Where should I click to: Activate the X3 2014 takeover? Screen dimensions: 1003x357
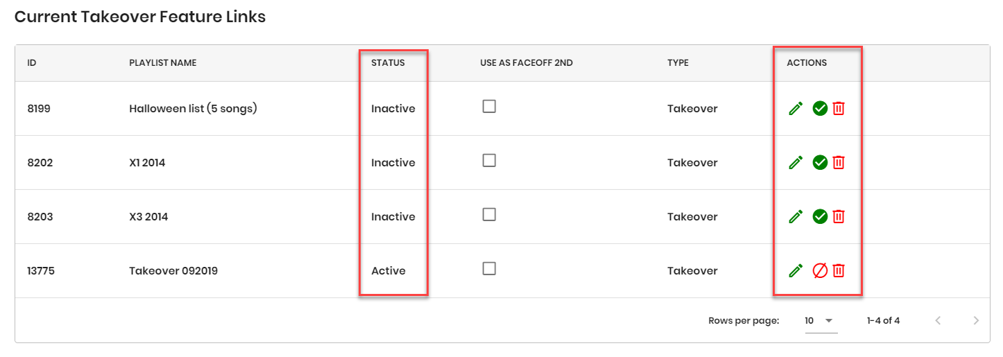click(820, 216)
